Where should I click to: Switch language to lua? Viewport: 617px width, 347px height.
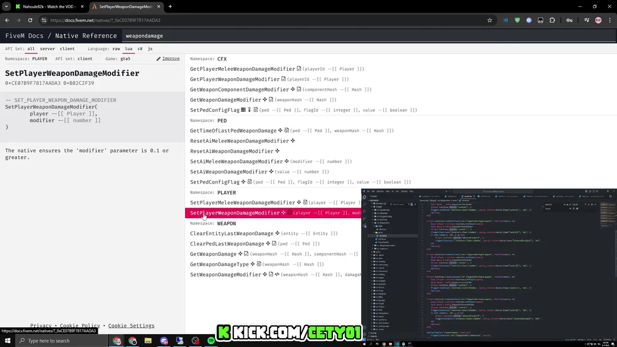tap(129, 49)
